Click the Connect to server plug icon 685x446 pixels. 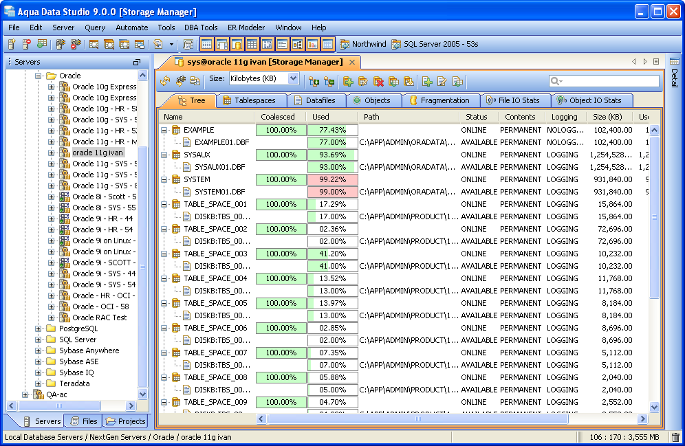[x=61, y=44]
